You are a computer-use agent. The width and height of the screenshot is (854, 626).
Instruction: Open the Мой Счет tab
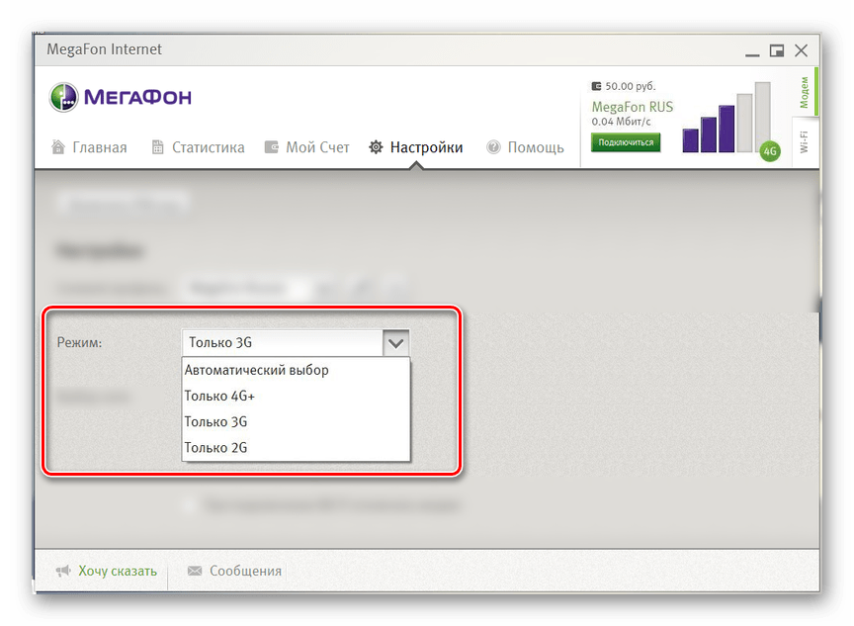pos(306,147)
